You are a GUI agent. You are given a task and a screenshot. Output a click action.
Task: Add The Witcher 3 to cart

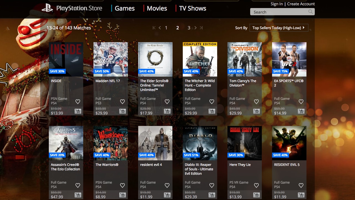(x=212, y=111)
